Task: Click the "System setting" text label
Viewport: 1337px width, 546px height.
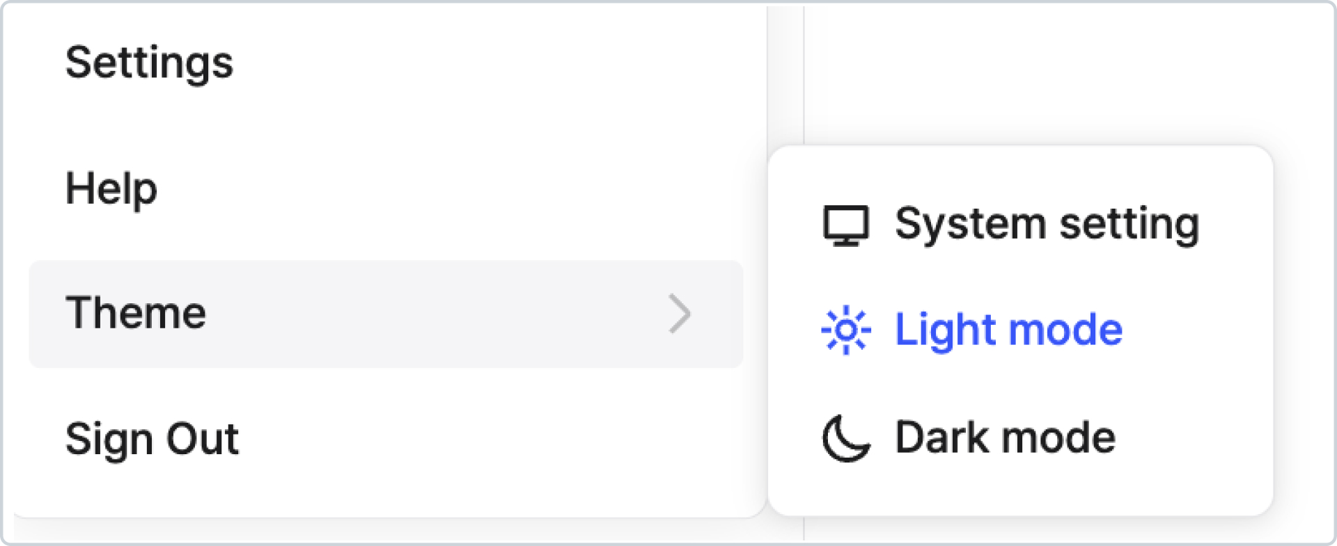Action: (1047, 225)
